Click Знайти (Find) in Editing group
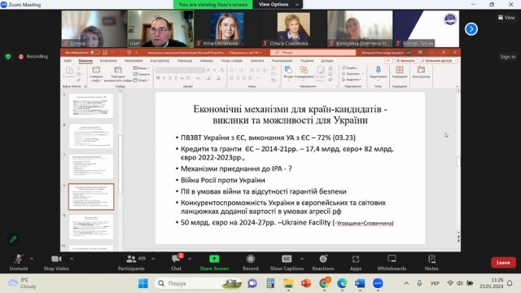Image resolution: width=521 pixels, height=293 pixels. [349, 68]
